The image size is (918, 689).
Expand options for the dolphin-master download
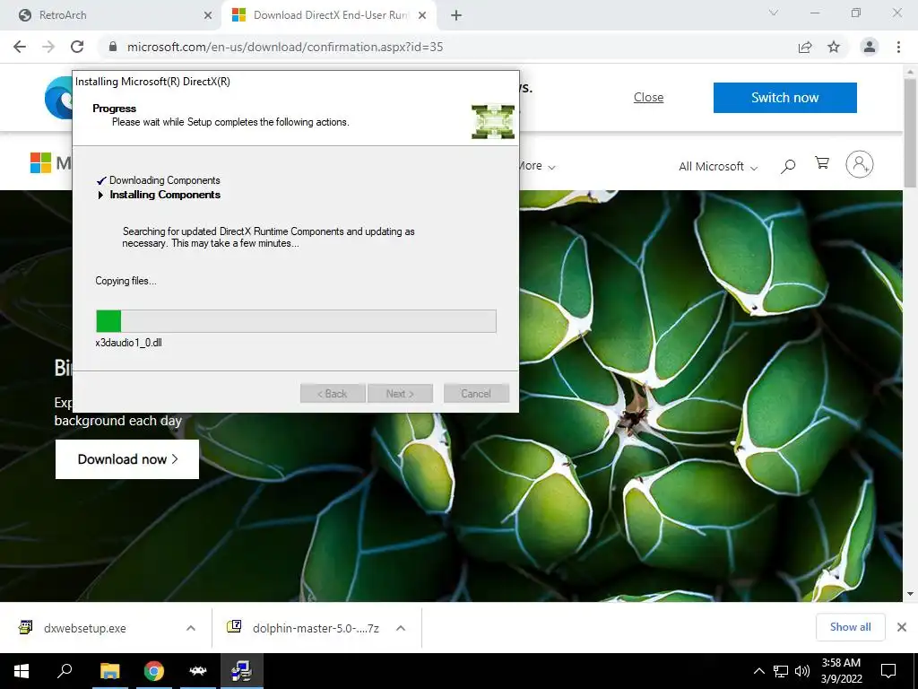[x=401, y=628]
